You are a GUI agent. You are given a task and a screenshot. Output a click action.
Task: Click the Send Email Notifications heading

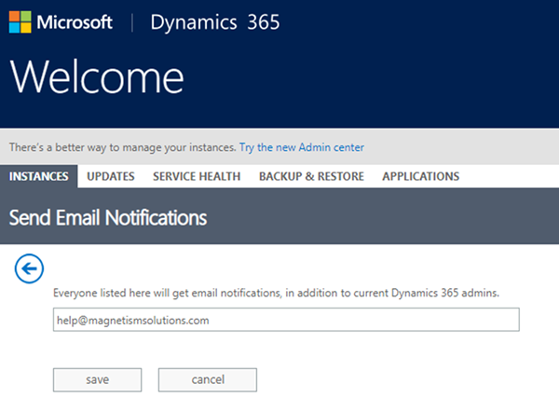click(x=107, y=218)
